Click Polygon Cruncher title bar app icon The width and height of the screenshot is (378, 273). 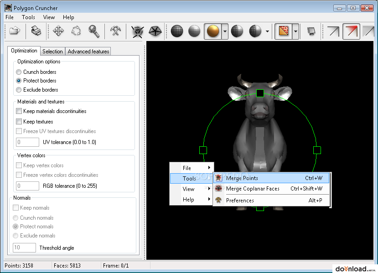point(8,8)
